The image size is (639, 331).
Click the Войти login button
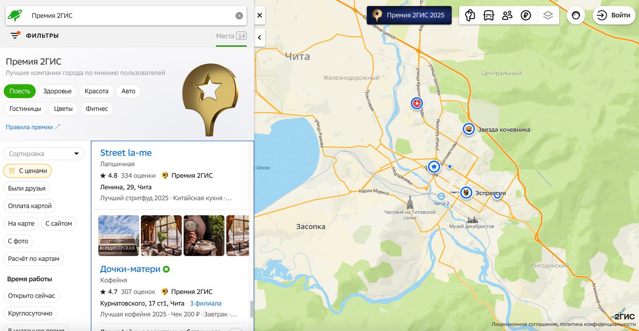(614, 16)
